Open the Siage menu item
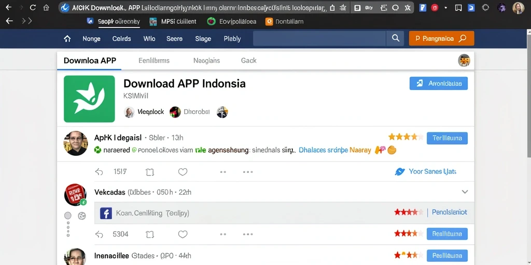Image resolution: width=531 pixels, height=265 pixels. click(203, 39)
